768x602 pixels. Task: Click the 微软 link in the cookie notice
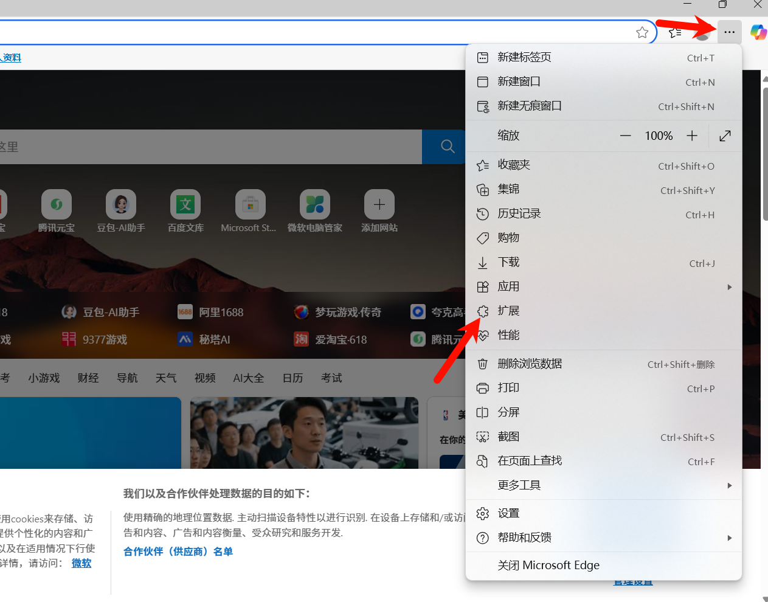click(x=81, y=563)
